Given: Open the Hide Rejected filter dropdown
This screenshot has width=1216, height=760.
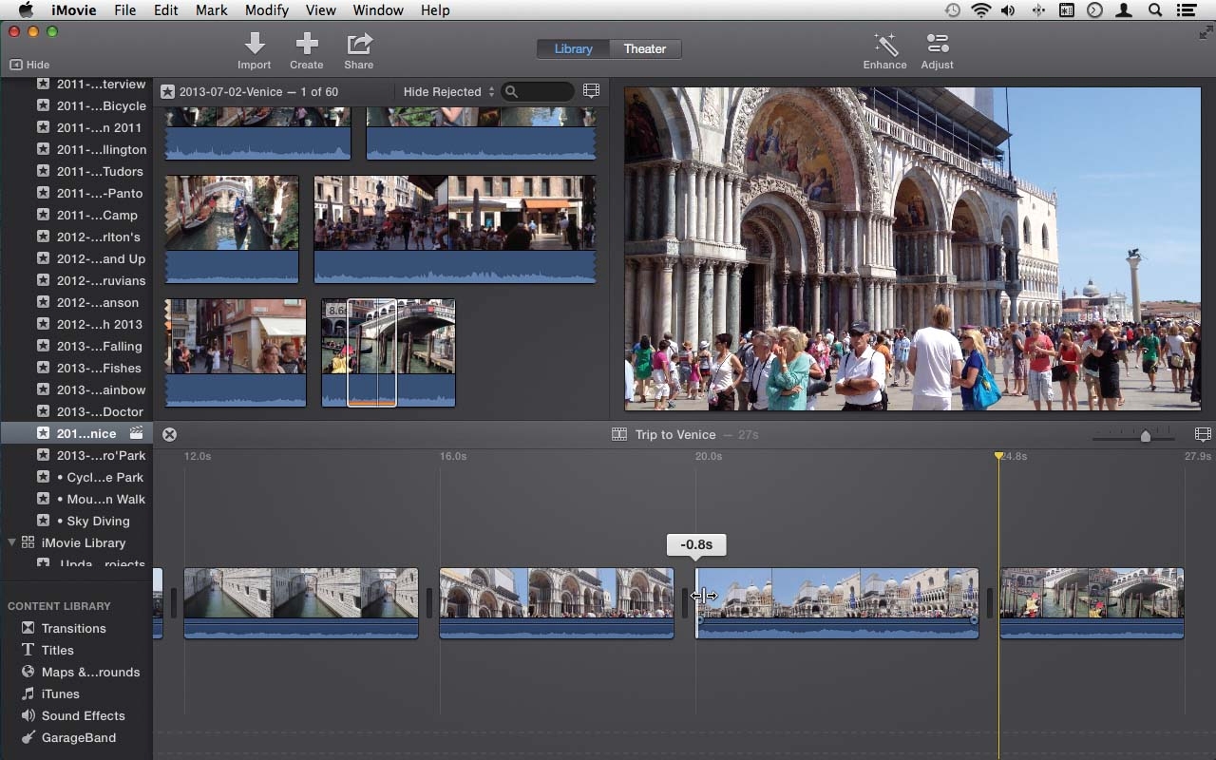Looking at the screenshot, I should point(449,92).
